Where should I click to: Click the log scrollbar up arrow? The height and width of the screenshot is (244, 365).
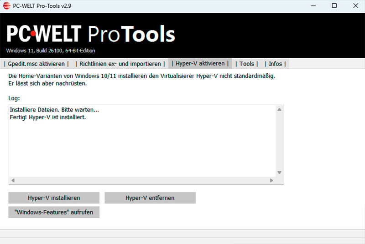[279, 110]
